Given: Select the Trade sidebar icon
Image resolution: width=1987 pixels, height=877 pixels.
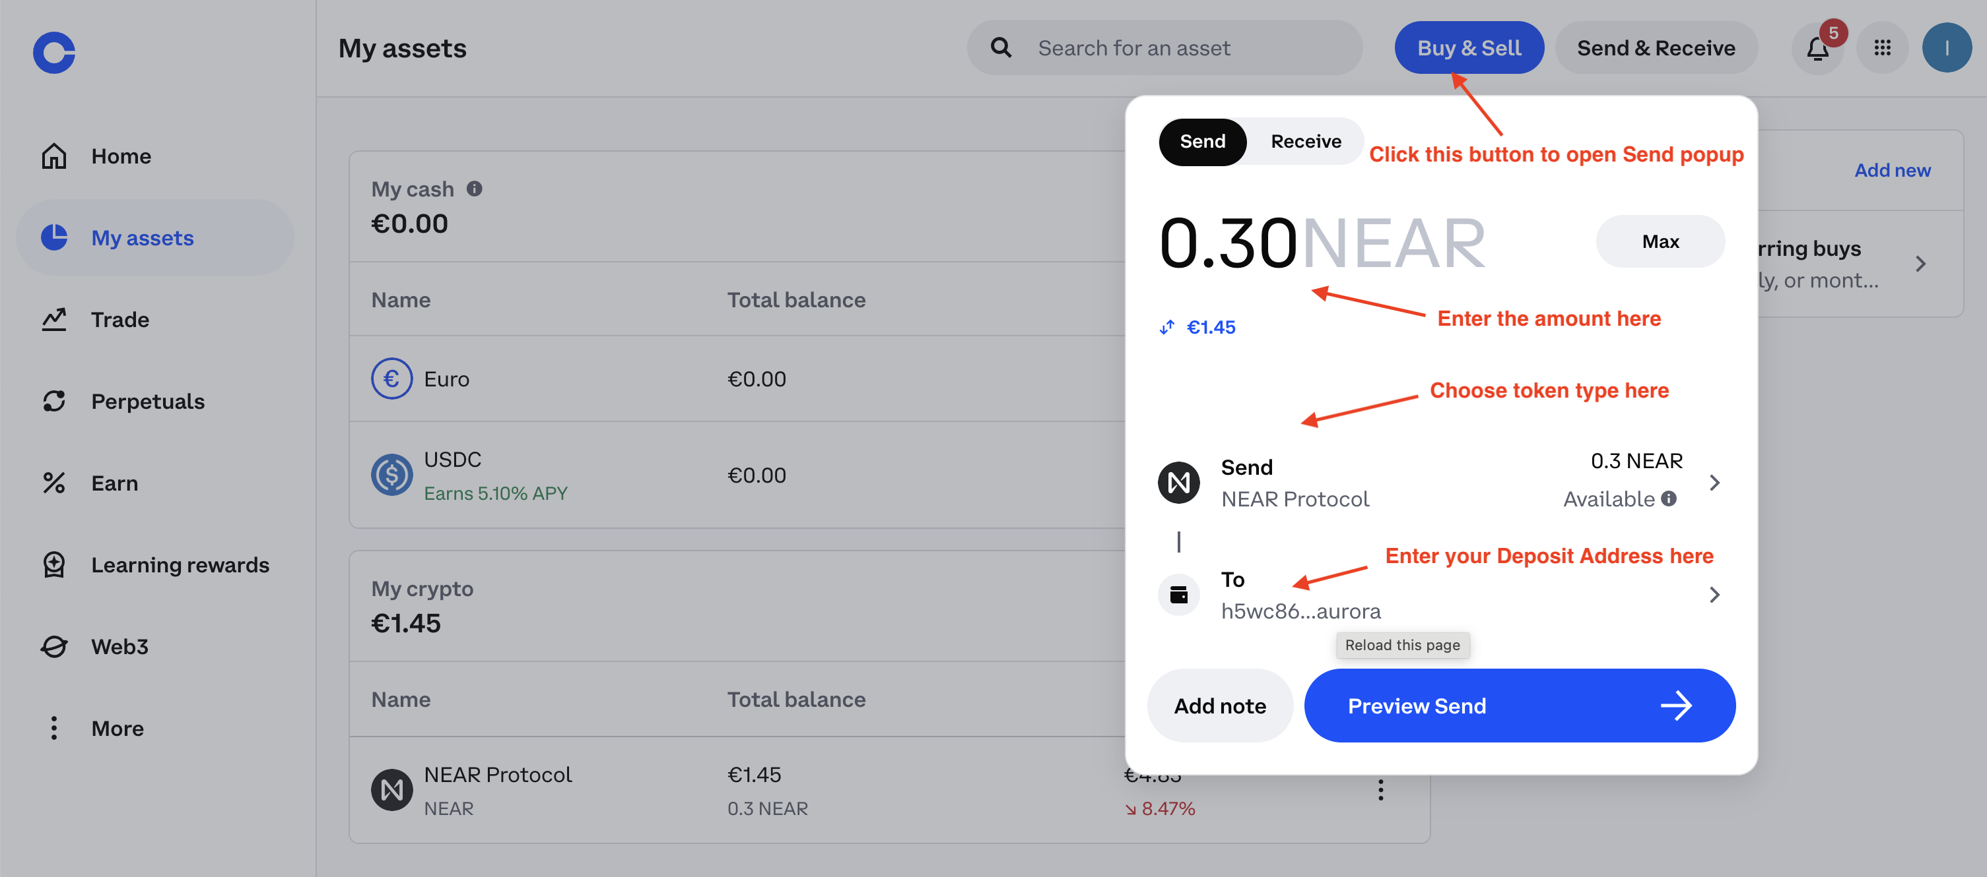Looking at the screenshot, I should (x=53, y=319).
